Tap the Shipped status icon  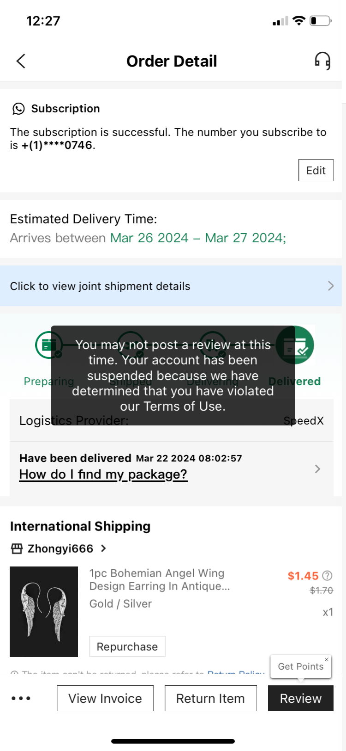click(x=131, y=345)
